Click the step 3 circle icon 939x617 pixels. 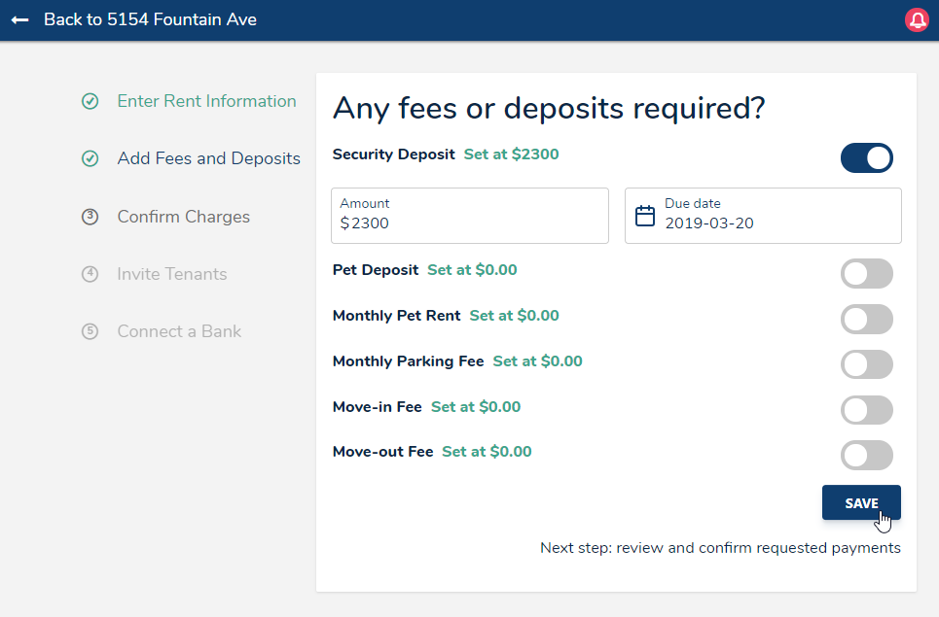tap(90, 217)
